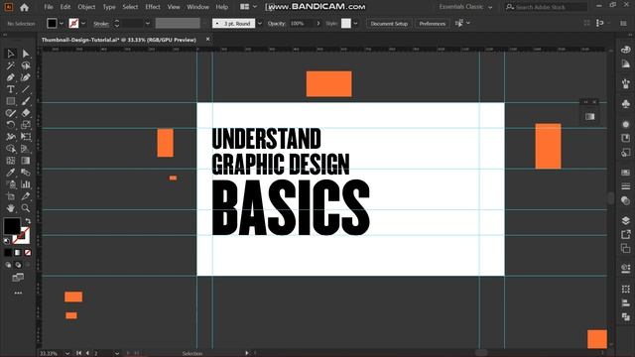Select the Paintbrush tool
The height and width of the screenshot is (357, 635).
(26, 101)
